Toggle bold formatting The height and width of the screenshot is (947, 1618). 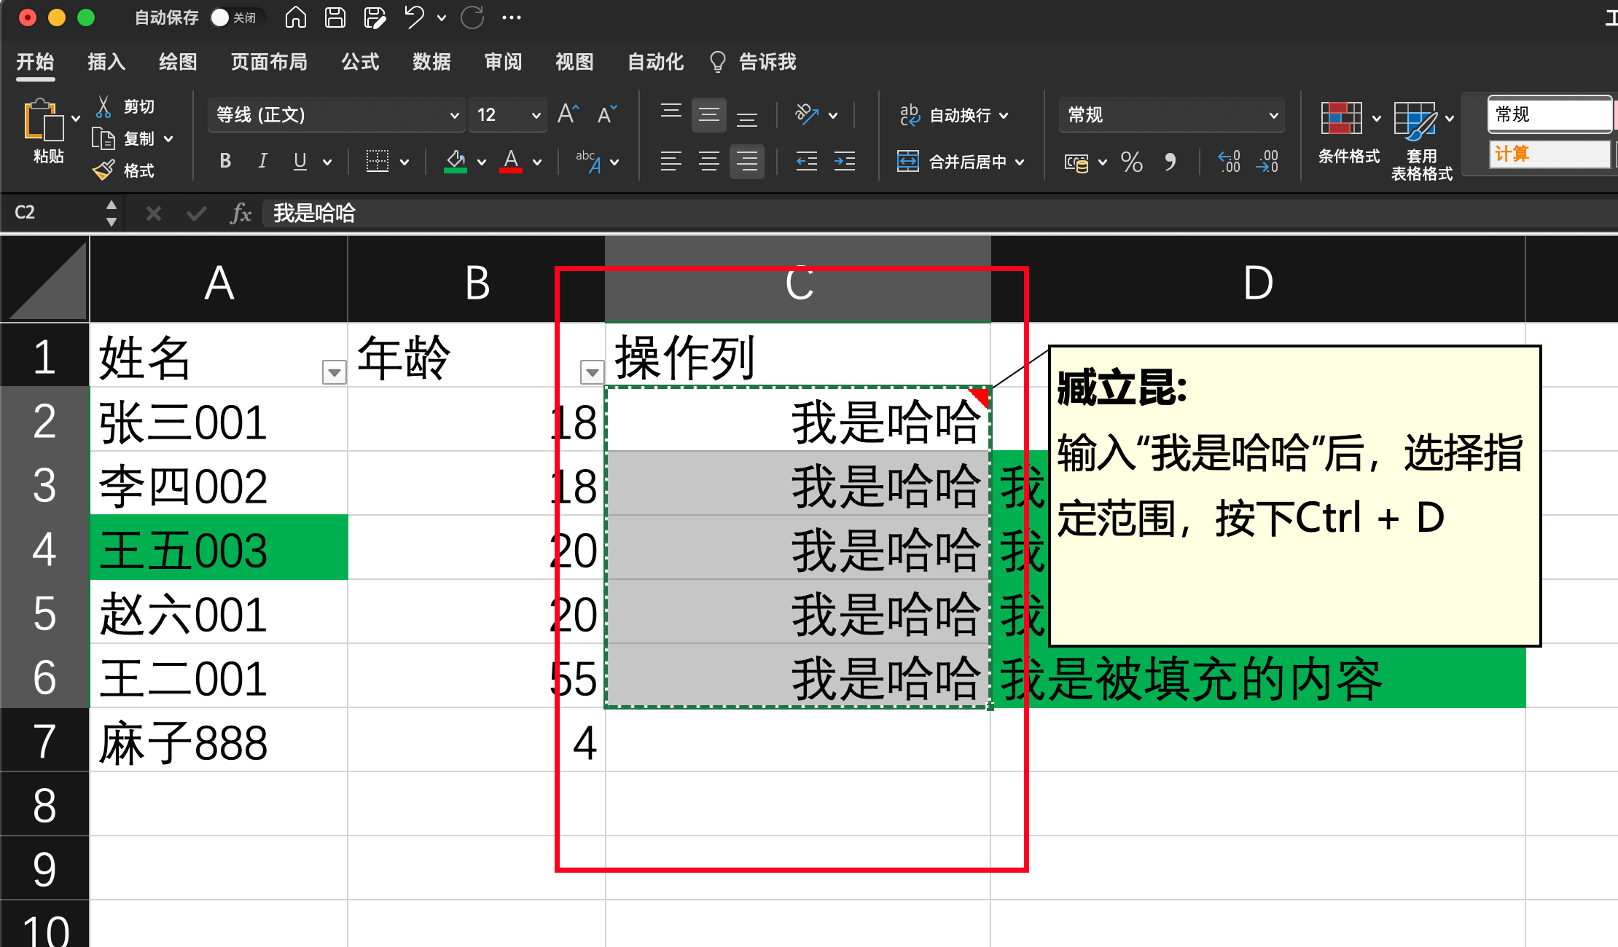tap(225, 161)
